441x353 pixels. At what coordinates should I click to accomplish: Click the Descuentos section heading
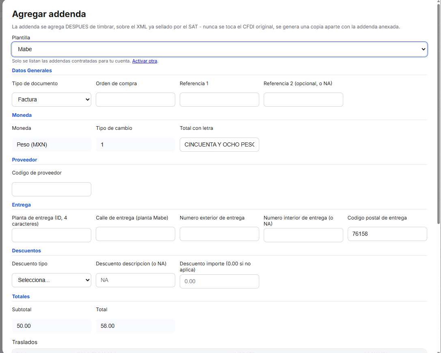[x=26, y=251]
